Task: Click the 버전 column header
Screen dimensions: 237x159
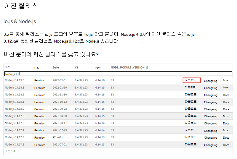Action: (8, 67)
